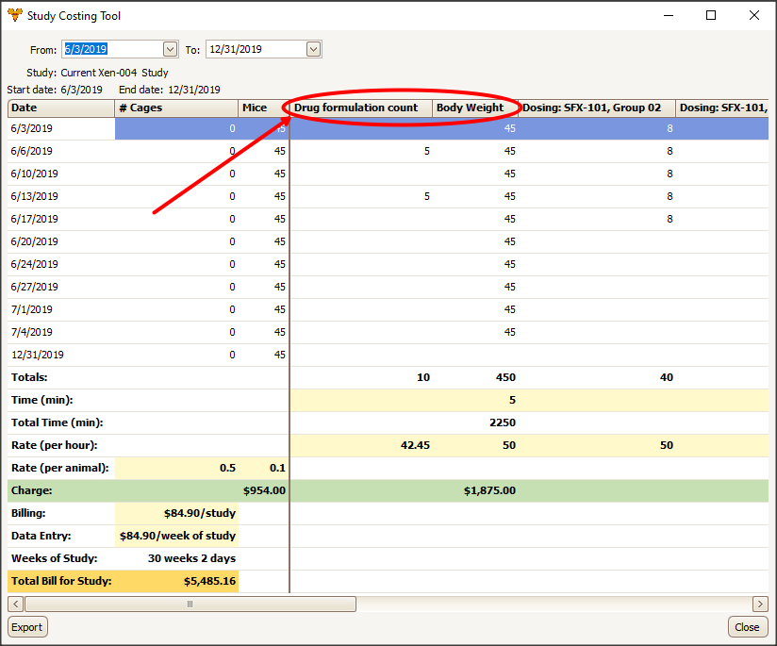The width and height of the screenshot is (777, 646).
Task: Click the Dosing: SFX-101, Group 02 header
Action: coord(597,108)
